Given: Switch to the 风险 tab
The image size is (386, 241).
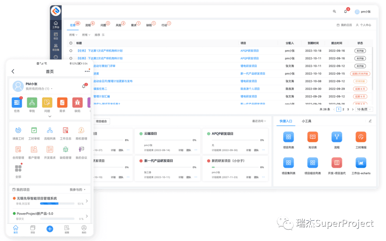Looking at the screenshot, I should coord(118,25).
